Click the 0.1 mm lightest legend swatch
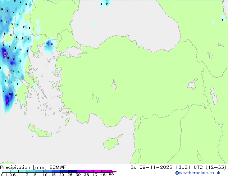 (6, 171)
